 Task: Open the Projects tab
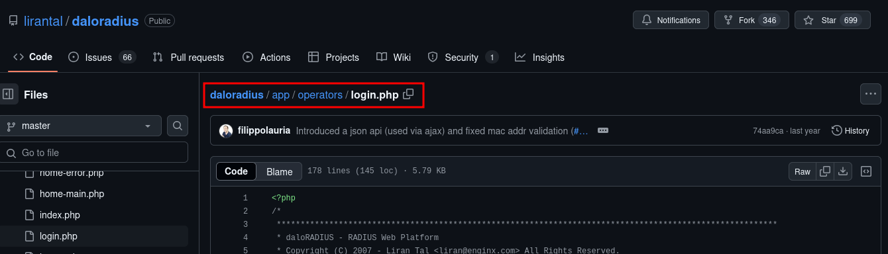click(334, 57)
